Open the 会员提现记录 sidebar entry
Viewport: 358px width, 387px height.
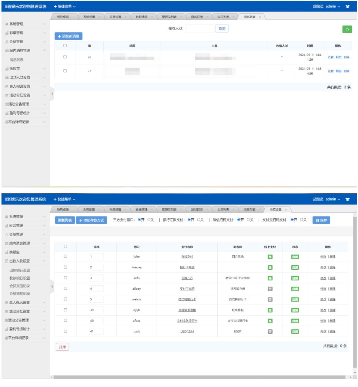(x=20, y=293)
